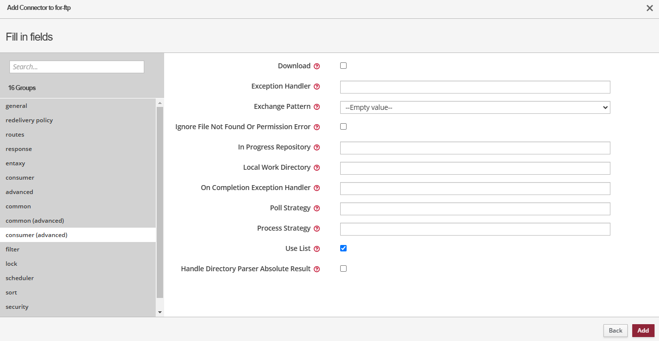The width and height of the screenshot is (659, 341).
Task: Click the Search groups input field
Action: (77, 67)
